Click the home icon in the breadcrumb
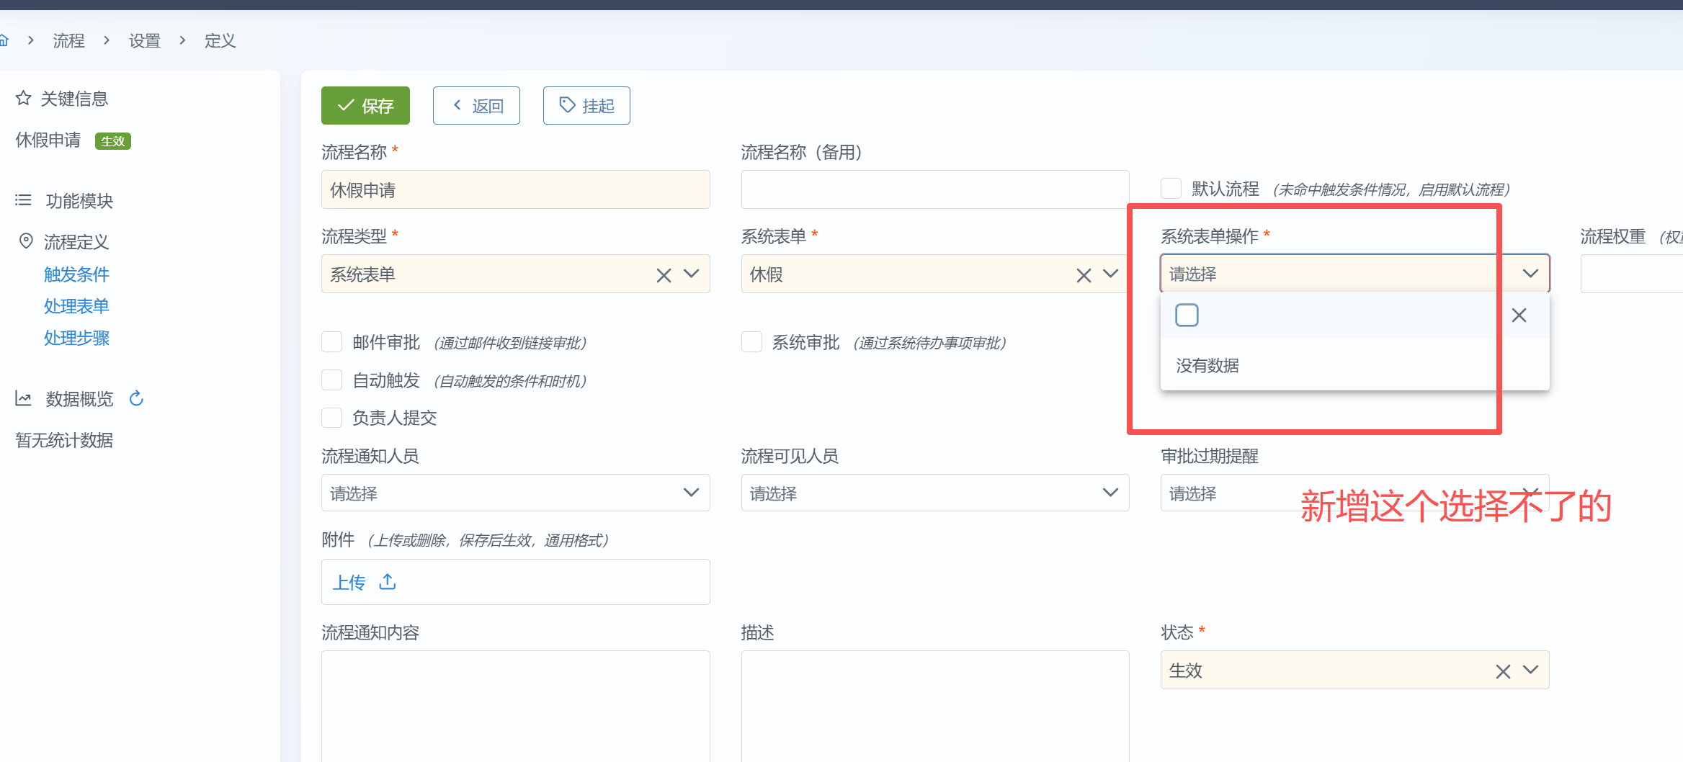This screenshot has width=1683, height=762. [4, 40]
